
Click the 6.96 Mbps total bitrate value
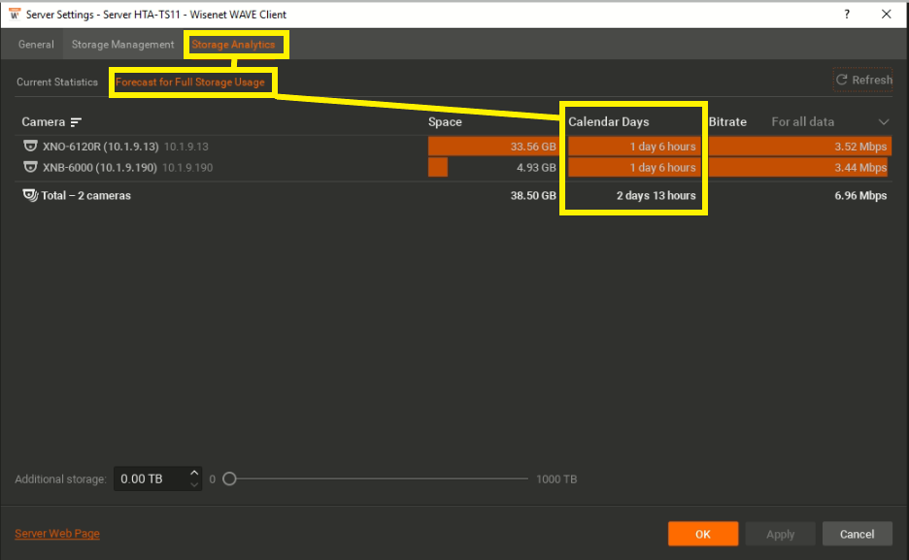(860, 196)
